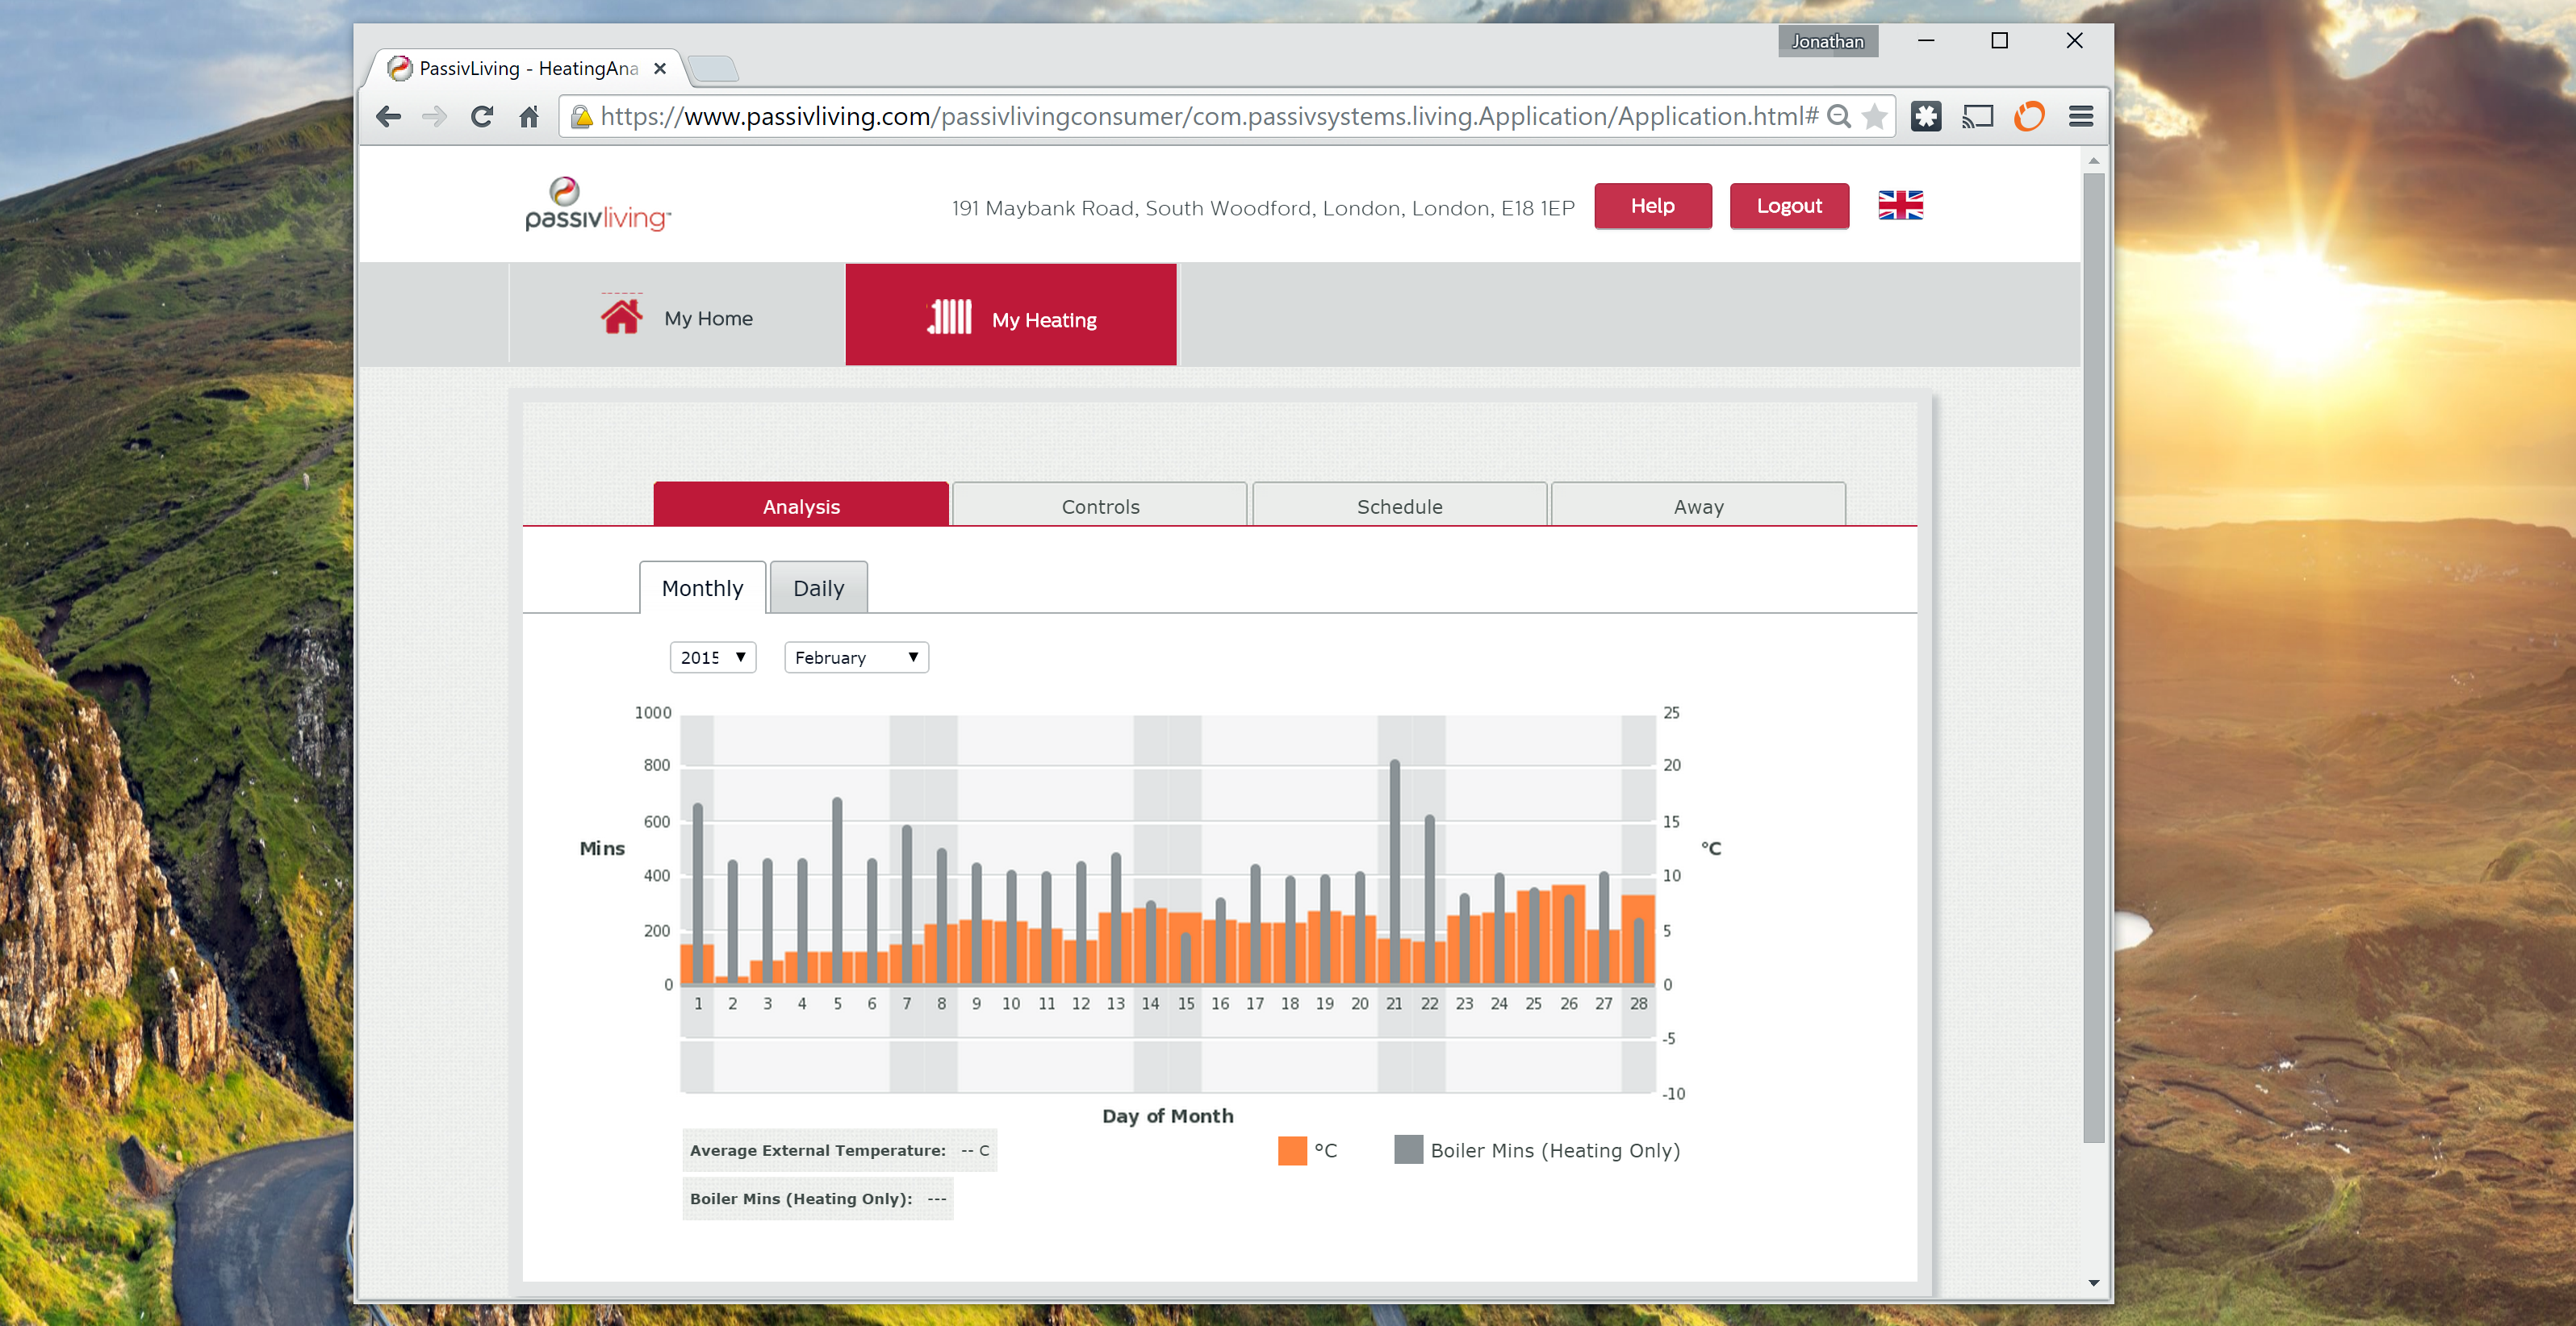Click the '1000' y-axis label
This screenshot has width=2576, height=1326.
click(x=653, y=712)
